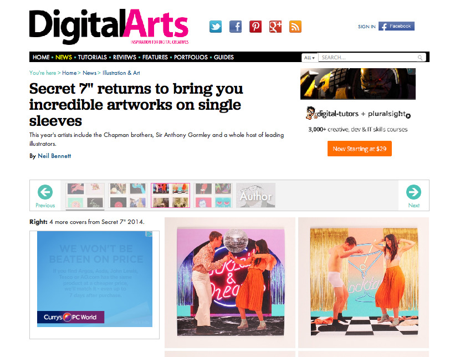The height and width of the screenshot is (357, 465).
Task: Click the Illustration & Art breadcrumb link
Action: coord(121,73)
